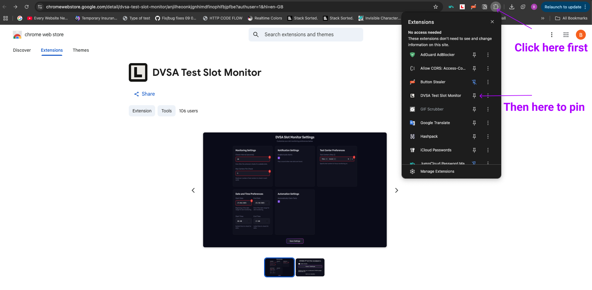This screenshot has height=290, width=592.
Task: Select the second screenshot thumbnail
Action: point(310,267)
